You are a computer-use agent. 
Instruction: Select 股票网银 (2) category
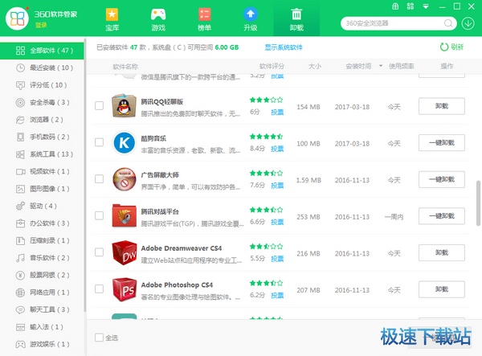tap(42, 275)
